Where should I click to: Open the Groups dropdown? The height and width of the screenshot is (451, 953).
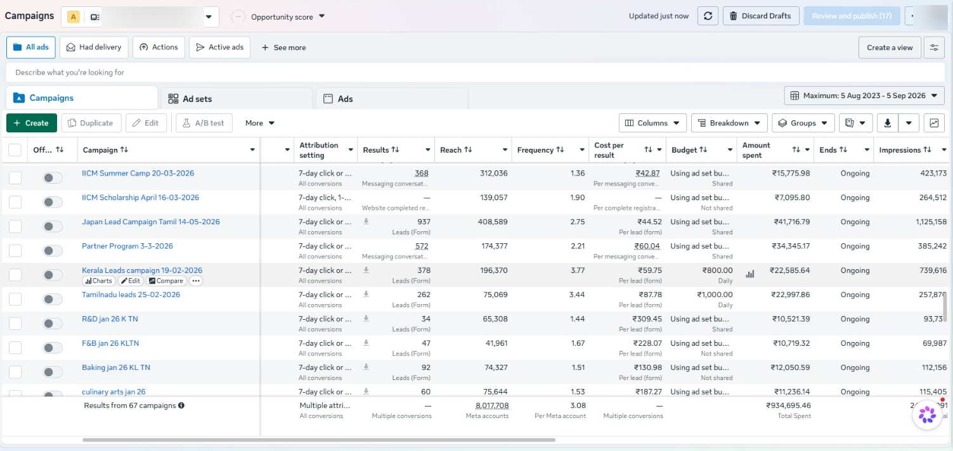(803, 123)
